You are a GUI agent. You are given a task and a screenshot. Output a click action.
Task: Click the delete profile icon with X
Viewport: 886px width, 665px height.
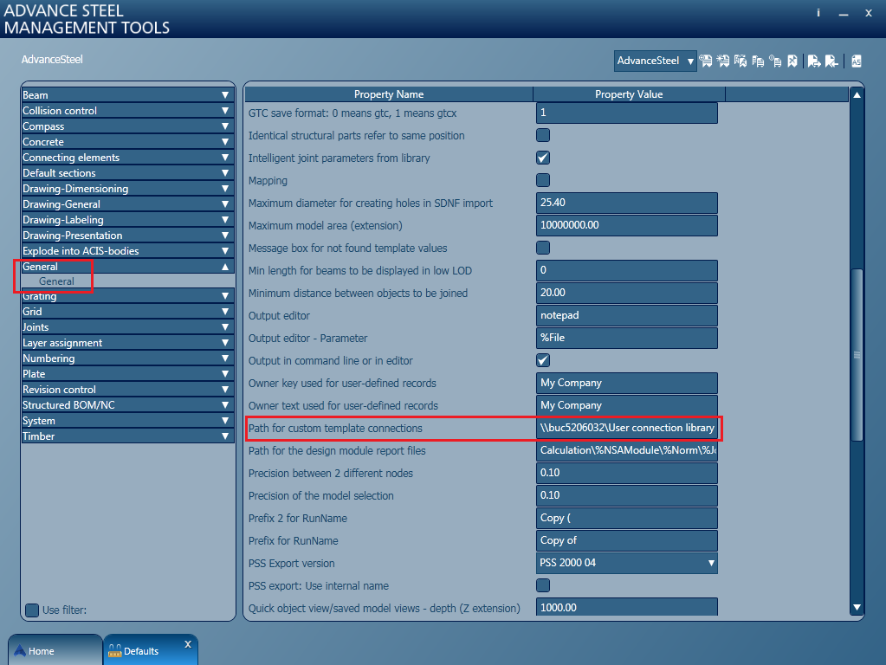[x=792, y=61]
